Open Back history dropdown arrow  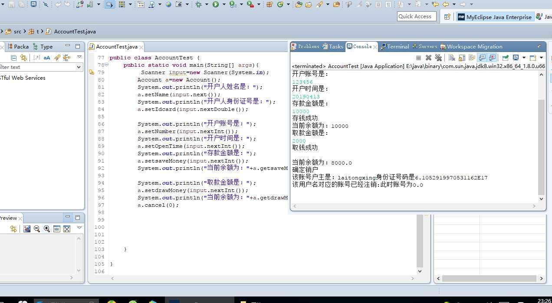point(454,4)
